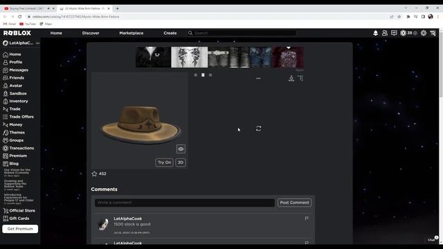Open a new browser tab
Image resolution: width=443 pixels, height=249 pixels.
pos(117,8)
